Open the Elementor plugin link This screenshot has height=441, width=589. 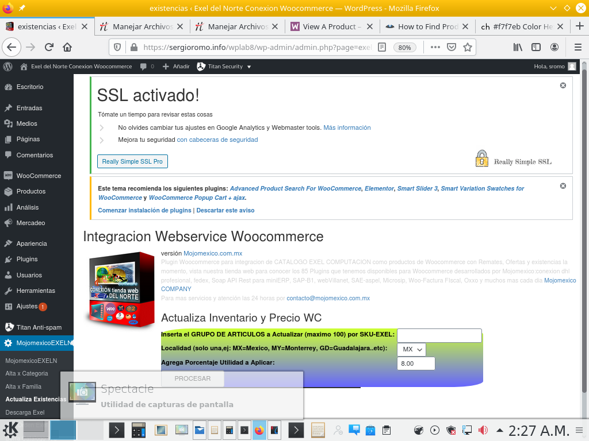pos(379,188)
